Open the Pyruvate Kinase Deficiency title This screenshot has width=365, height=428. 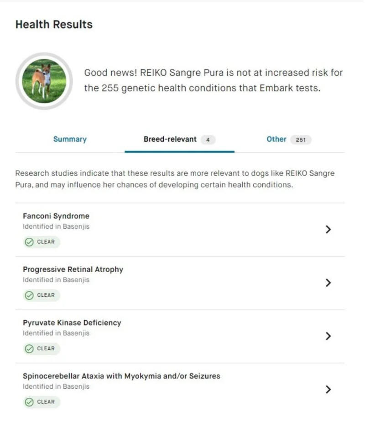point(72,323)
